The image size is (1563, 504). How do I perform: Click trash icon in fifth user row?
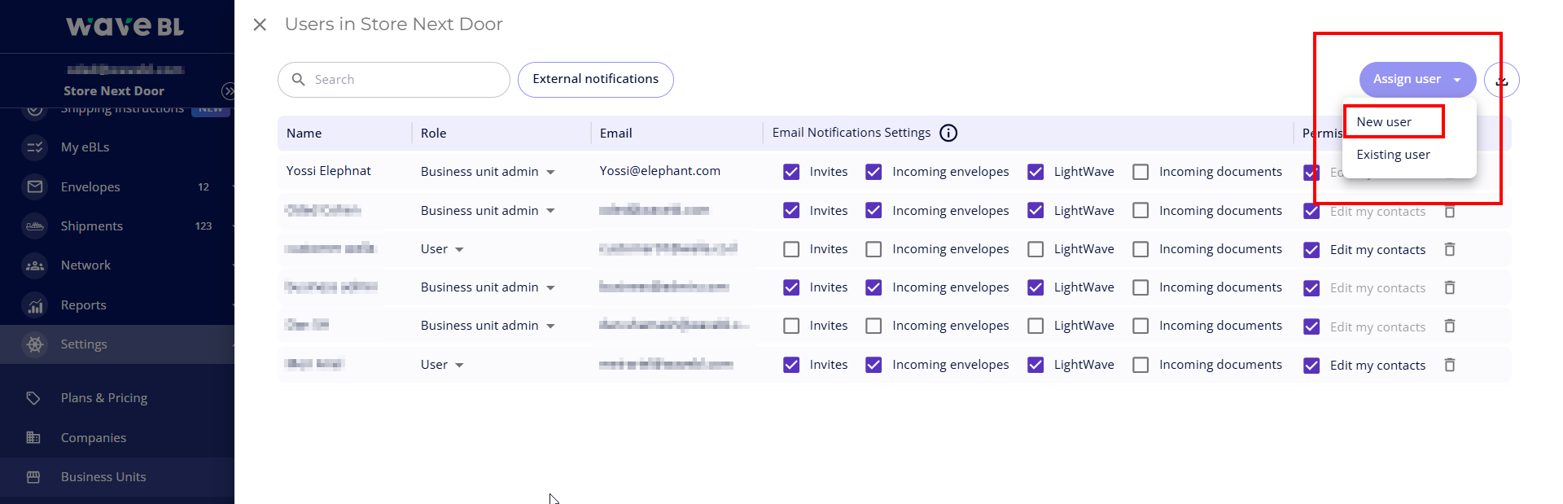[x=1450, y=326]
